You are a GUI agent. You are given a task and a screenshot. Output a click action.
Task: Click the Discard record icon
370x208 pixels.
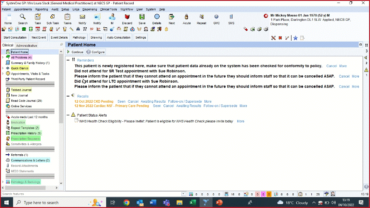pyautogui.click(x=127, y=19)
